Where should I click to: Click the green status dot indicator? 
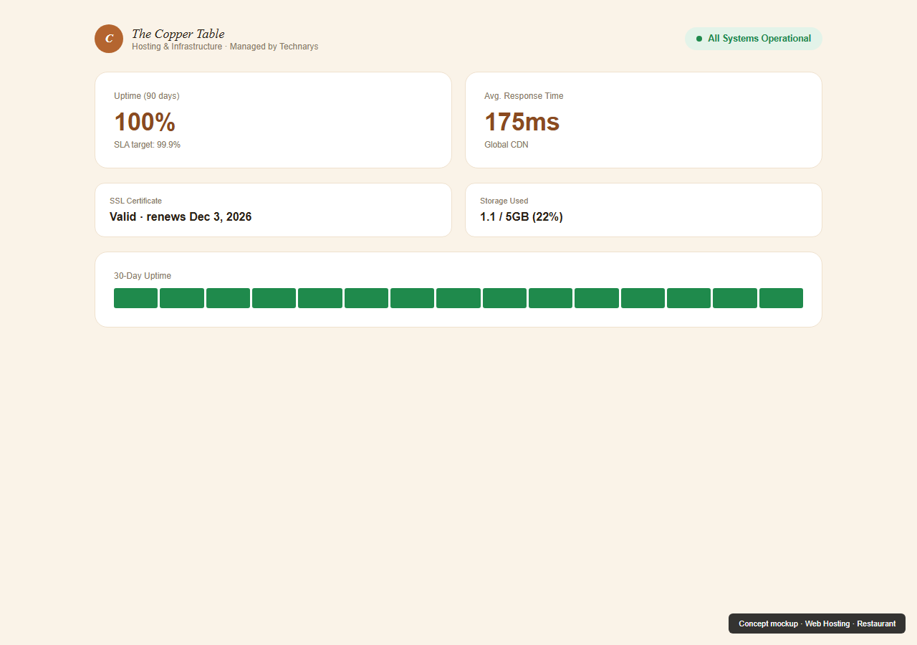click(699, 39)
